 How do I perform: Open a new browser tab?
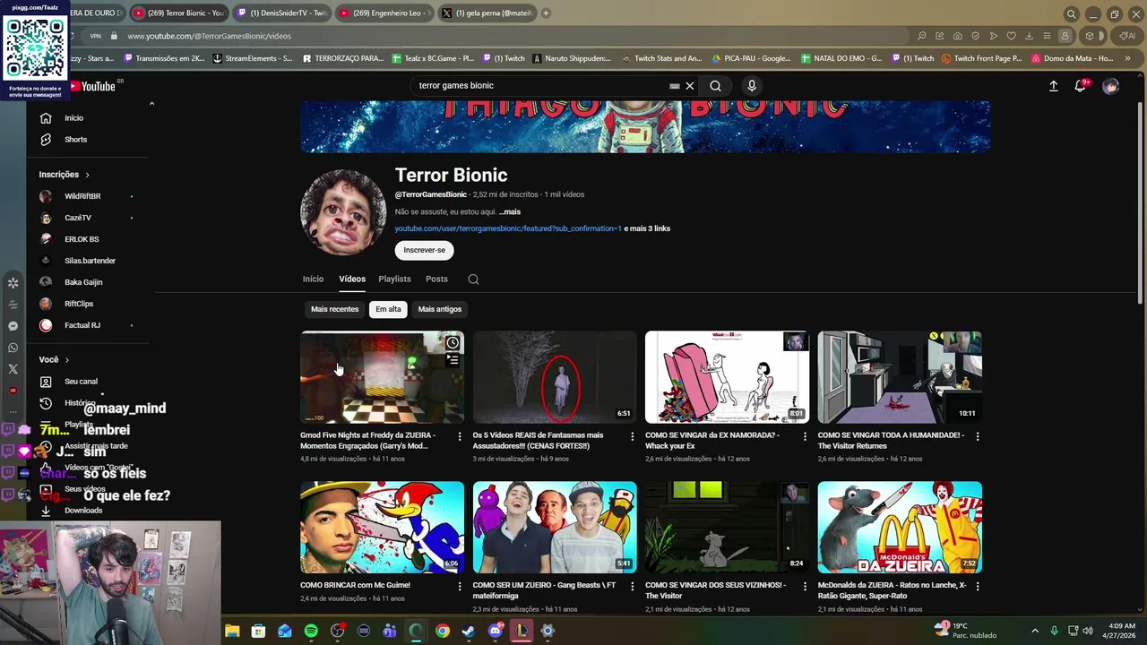(x=546, y=13)
